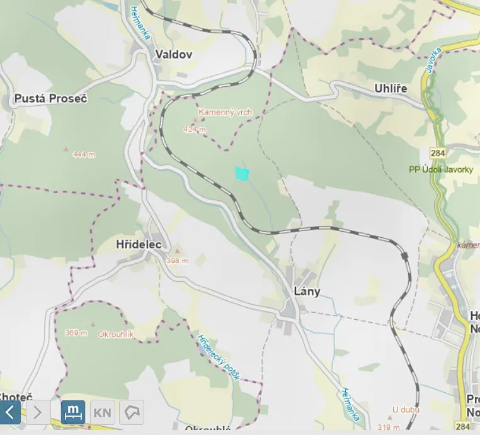Click the 398 m summit near Hřídelec
480x435 pixels.
point(177,251)
